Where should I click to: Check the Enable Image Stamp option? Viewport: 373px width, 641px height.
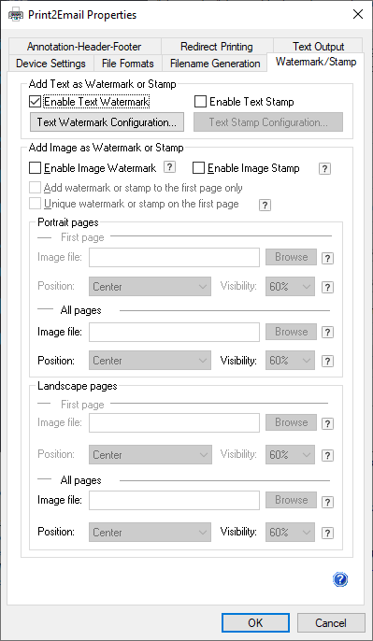[x=199, y=167]
